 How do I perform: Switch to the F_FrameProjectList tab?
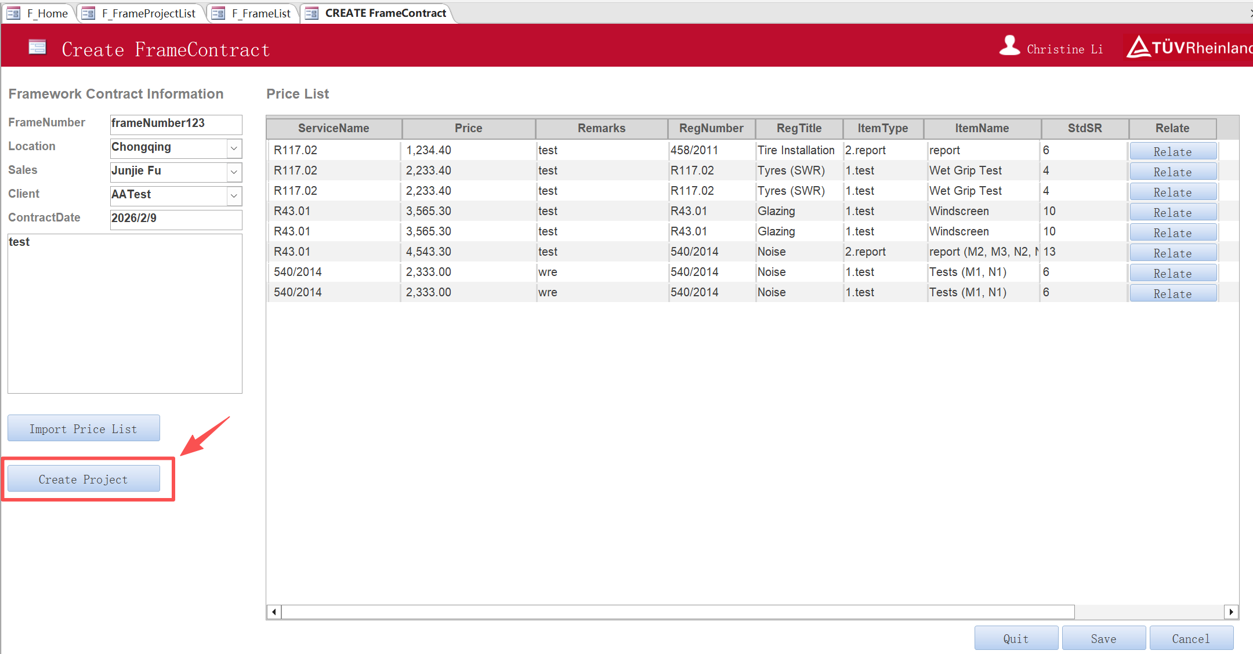tap(148, 13)
